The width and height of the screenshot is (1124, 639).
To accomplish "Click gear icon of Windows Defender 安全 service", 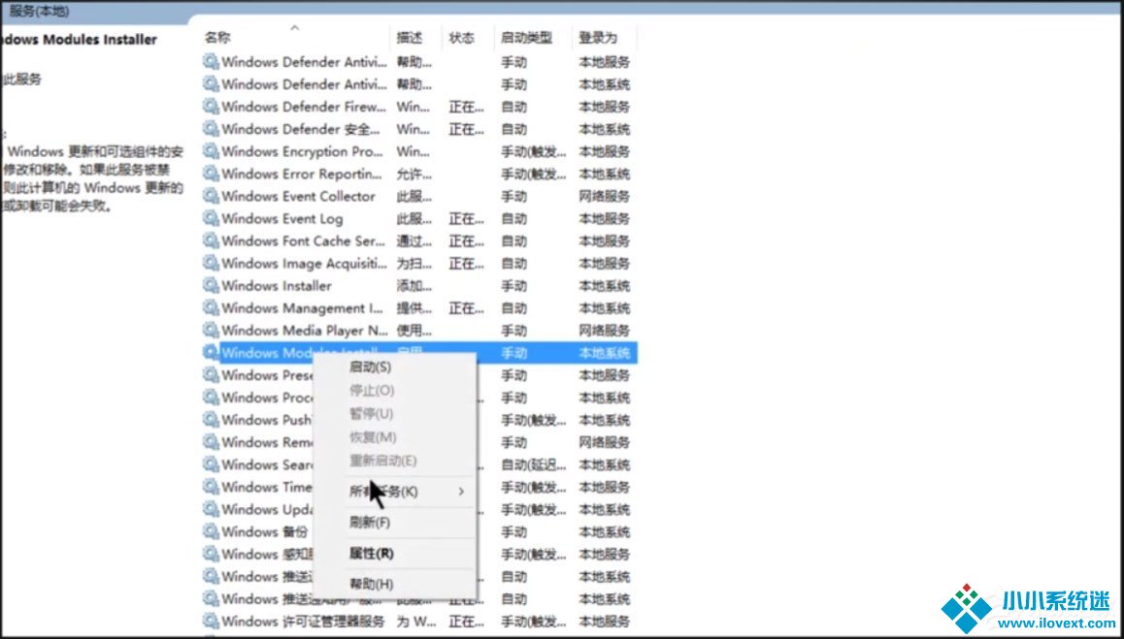I will (211, 129).
